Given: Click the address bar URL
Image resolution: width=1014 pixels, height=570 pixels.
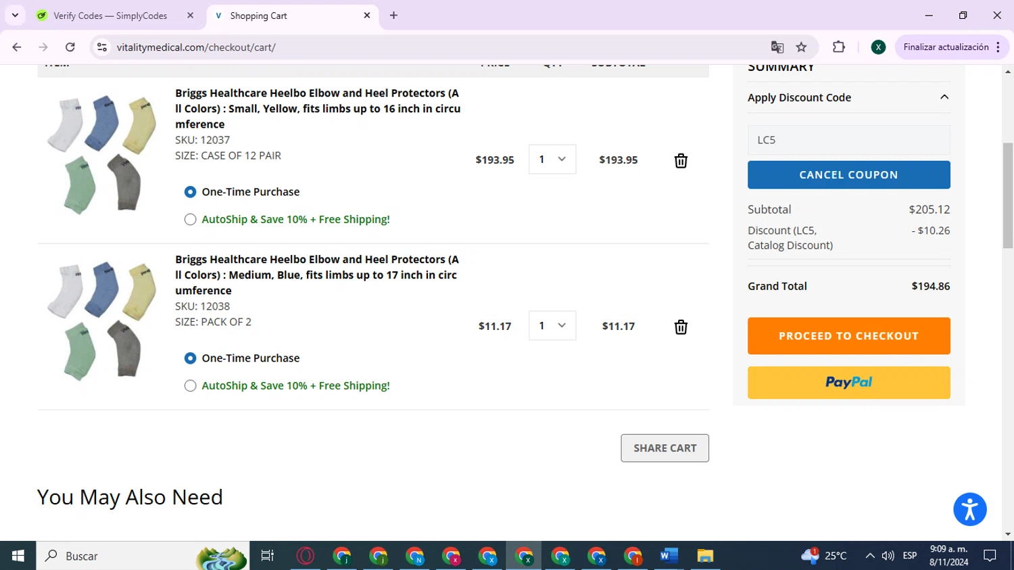Looking at the screenshot, I should tap(196, 47).
